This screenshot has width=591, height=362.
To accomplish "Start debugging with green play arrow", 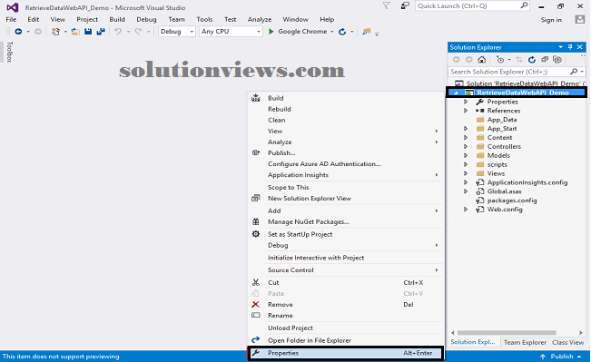I will coord(271,32).
